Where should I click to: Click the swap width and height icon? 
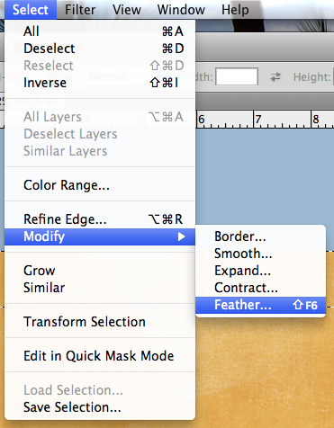tap(275, 77)
